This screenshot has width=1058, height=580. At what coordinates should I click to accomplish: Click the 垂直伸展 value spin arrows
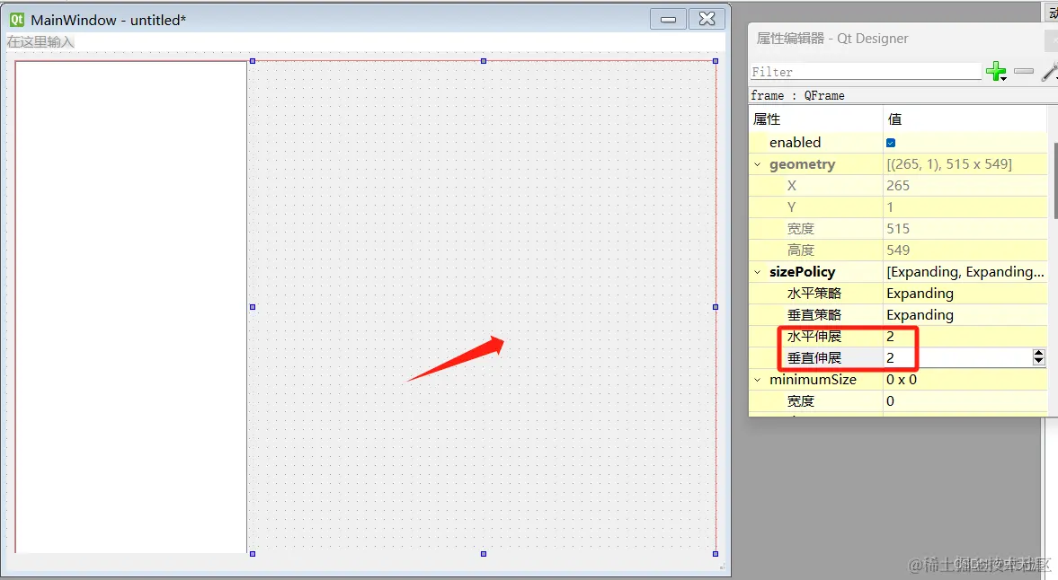[1038, 357]
